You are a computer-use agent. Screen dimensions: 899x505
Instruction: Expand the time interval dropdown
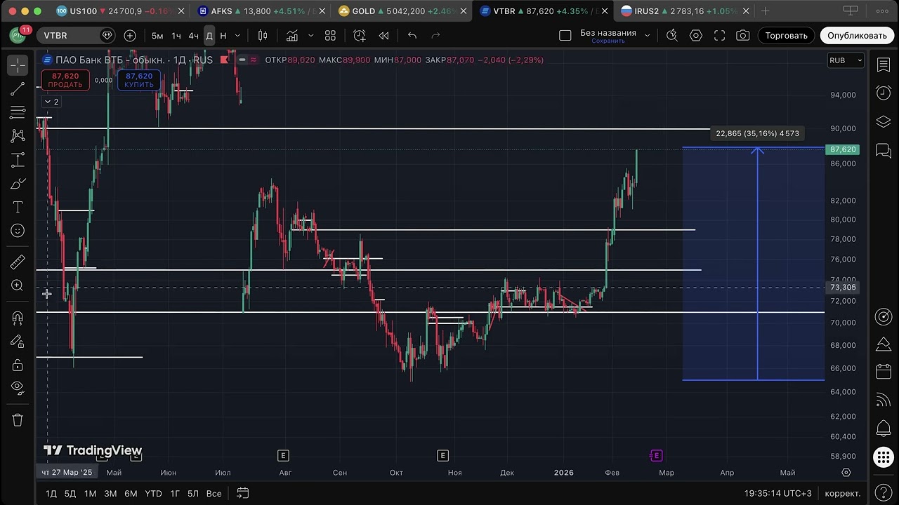coord(237,36)
